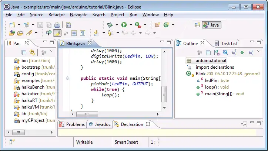Switch to the Problems tab

[72, 124]
